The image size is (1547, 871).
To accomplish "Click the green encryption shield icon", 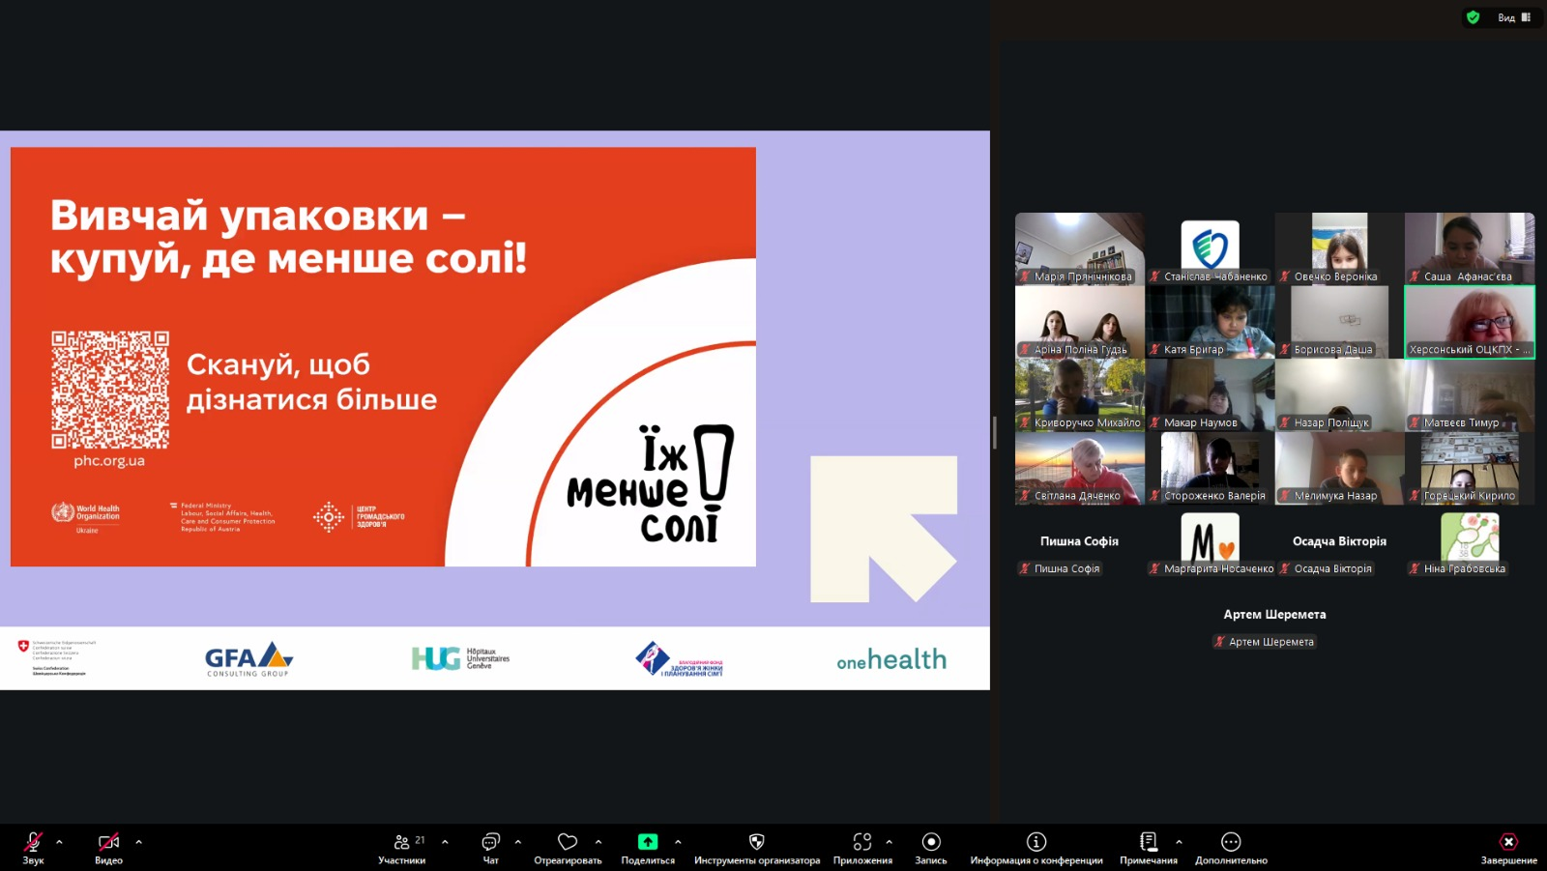I will click(1473, 17).
